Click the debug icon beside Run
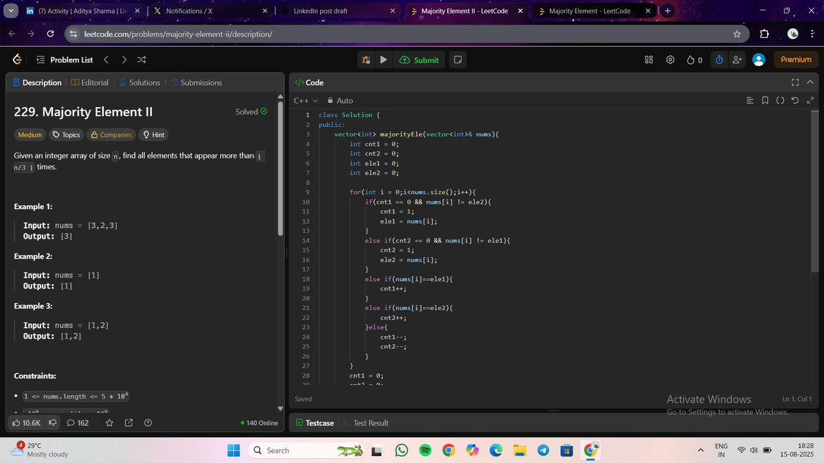The width and height of the screenshot is (824, 463). point(367,60)
